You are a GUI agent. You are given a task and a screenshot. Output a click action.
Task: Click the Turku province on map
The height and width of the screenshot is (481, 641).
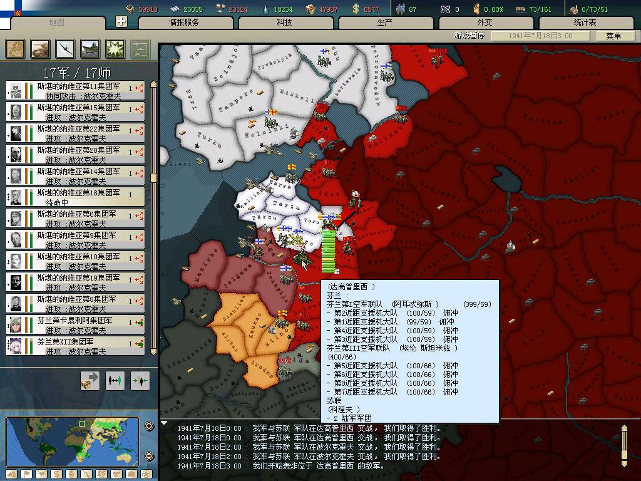(208, 140)
